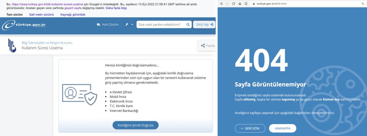Image resolution: width=367 pixels, height=136 pixels.
Task: Open the key icon dropdown menu
Action: pos(129,25)
